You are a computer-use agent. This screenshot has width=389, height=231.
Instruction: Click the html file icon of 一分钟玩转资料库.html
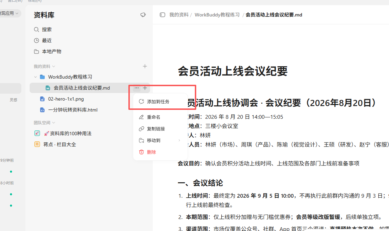click(42, 110)
